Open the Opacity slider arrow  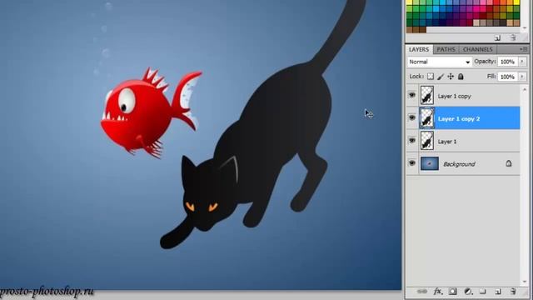[x=522, y=62]
